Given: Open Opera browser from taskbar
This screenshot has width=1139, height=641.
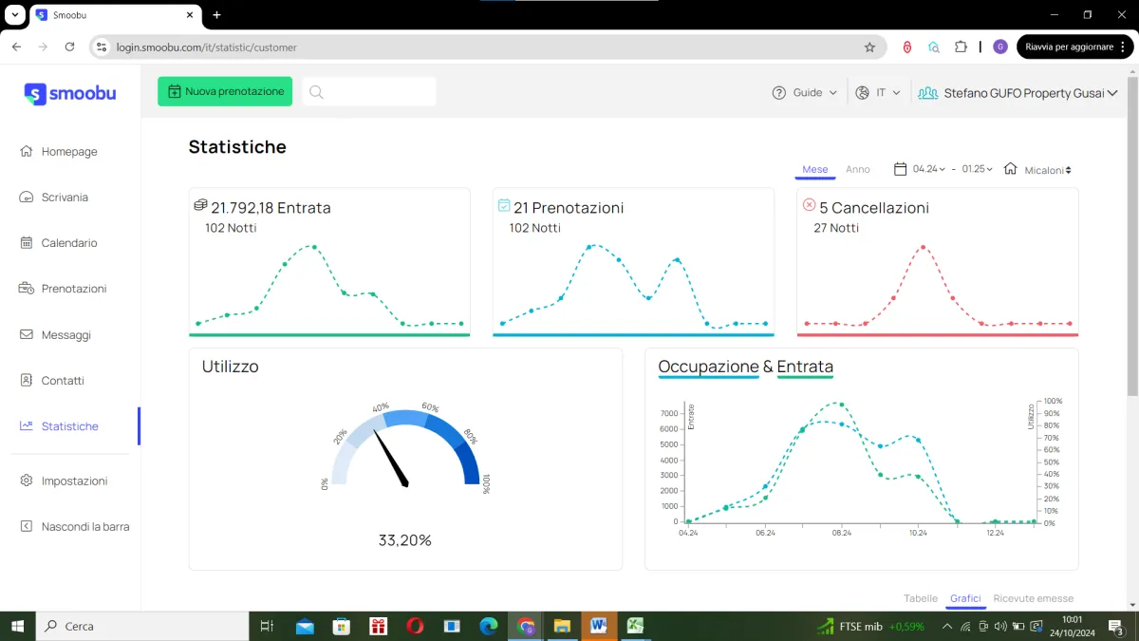Looking at the screenshot, I should pyautogui.click(x=415, y=626).
